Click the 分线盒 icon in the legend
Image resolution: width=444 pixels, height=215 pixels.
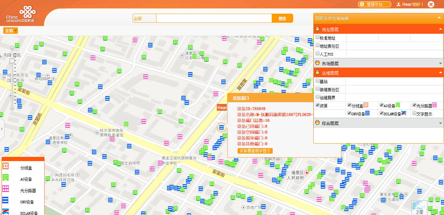[x=6, y=166]
